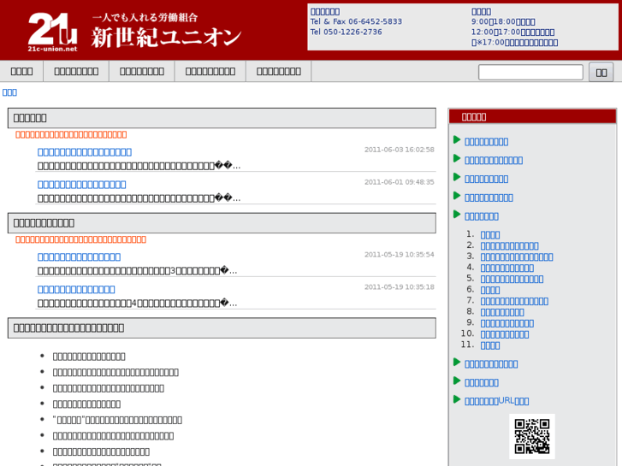This screenshot has width=622, height=466.
Task: Open the article link dated 2011-06-03 16:02:58
Action: (x=85, y=152)
